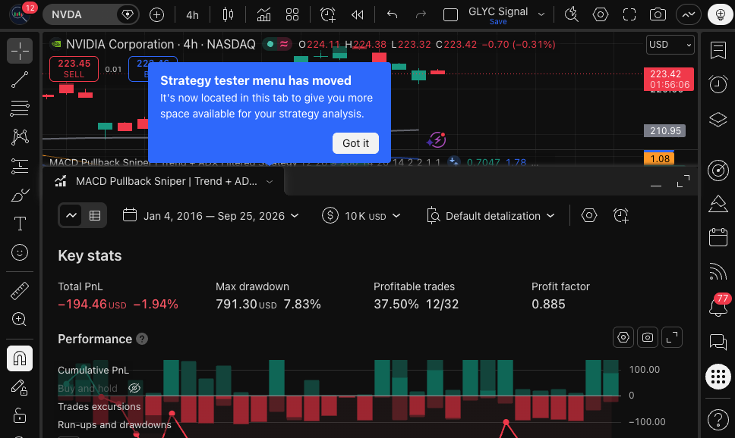Image resolution: width=735 pixels, height=438 pixels.
Task: Open chart settings hexagon icon in top toolbar
Action: 601,14
